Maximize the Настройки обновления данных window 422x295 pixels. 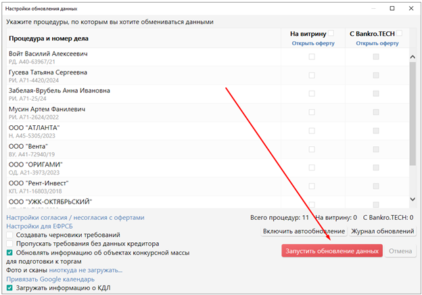pos(392,8)
